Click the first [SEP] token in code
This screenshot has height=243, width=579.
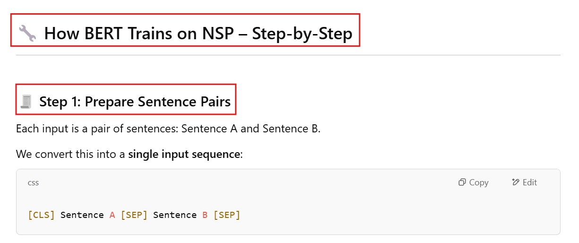point(134,215)
